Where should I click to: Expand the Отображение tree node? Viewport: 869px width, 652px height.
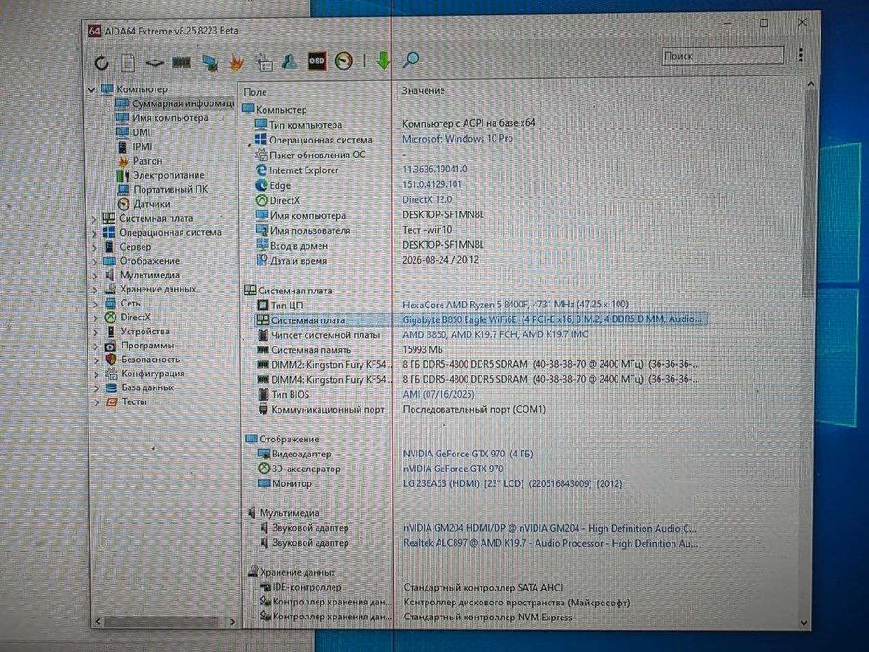pos(95,262)
